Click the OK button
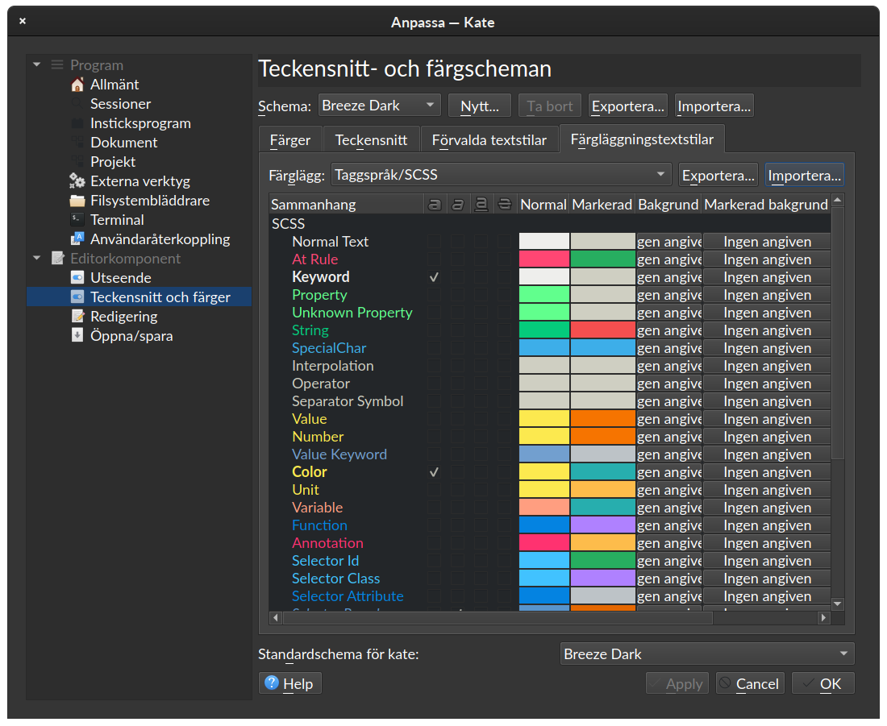887x726 pixels. click(823, 683)
